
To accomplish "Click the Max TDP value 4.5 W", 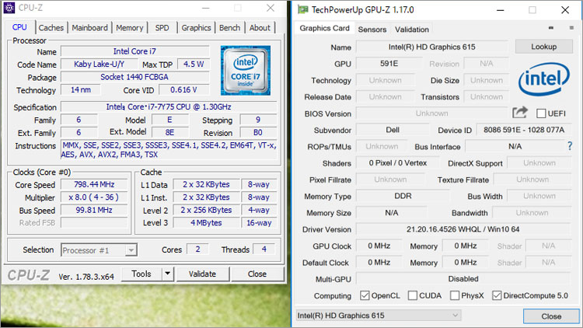I will click(x=194, y=65).
